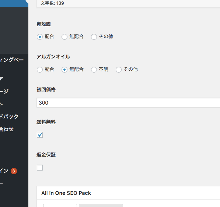This screenshot has height=207, width=220.
Task: Enable the 返金保証 checkbox
Action: 40,168
